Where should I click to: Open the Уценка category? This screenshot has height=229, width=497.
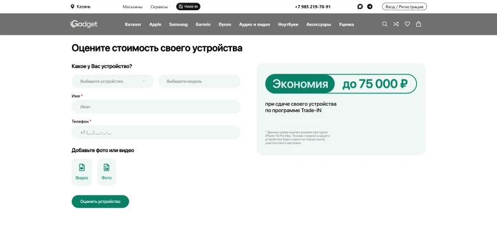pyautogui.click(x=346, y=24)
